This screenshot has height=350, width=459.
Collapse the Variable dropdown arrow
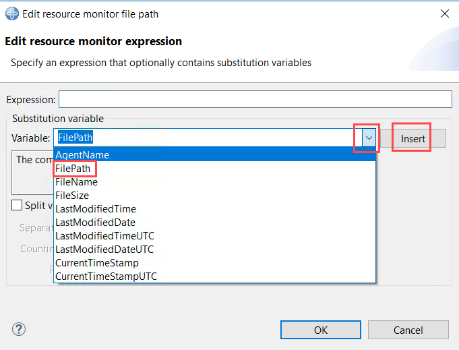click(369, 138)
